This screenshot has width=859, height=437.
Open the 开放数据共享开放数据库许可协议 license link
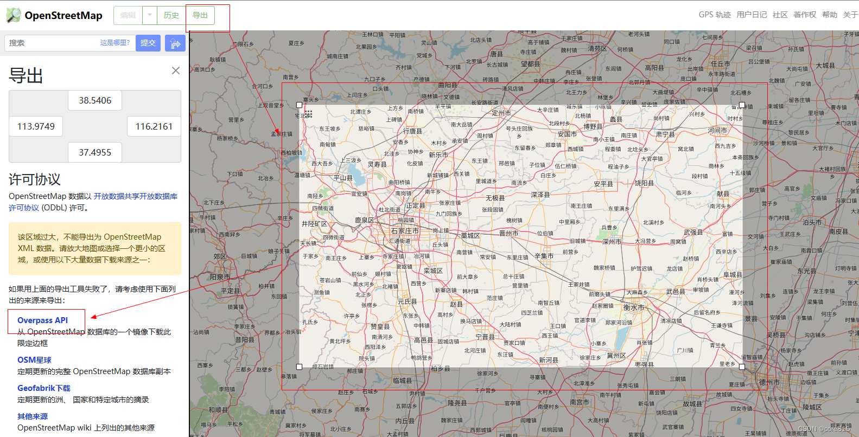93,202
